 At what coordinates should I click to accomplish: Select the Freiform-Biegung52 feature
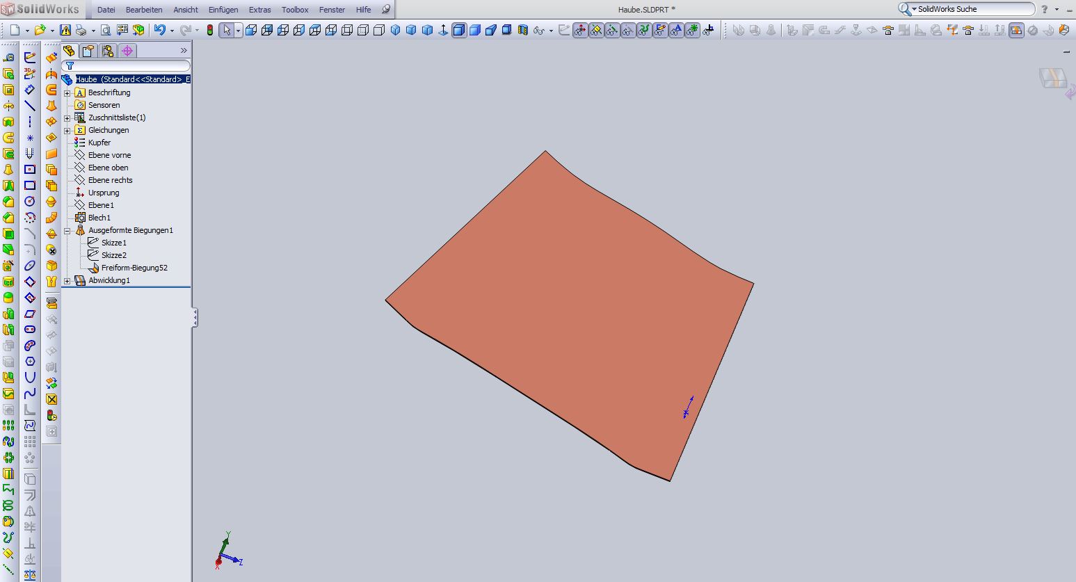[134, 268]
